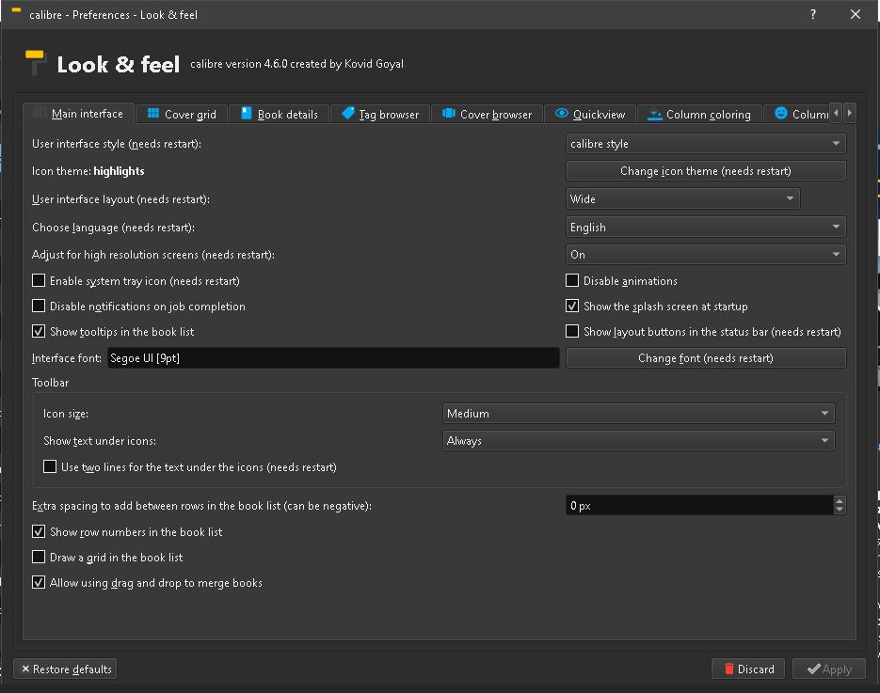Open the Column coloring tab
Screen dimensions: 880x693
(x=698, y=115)
